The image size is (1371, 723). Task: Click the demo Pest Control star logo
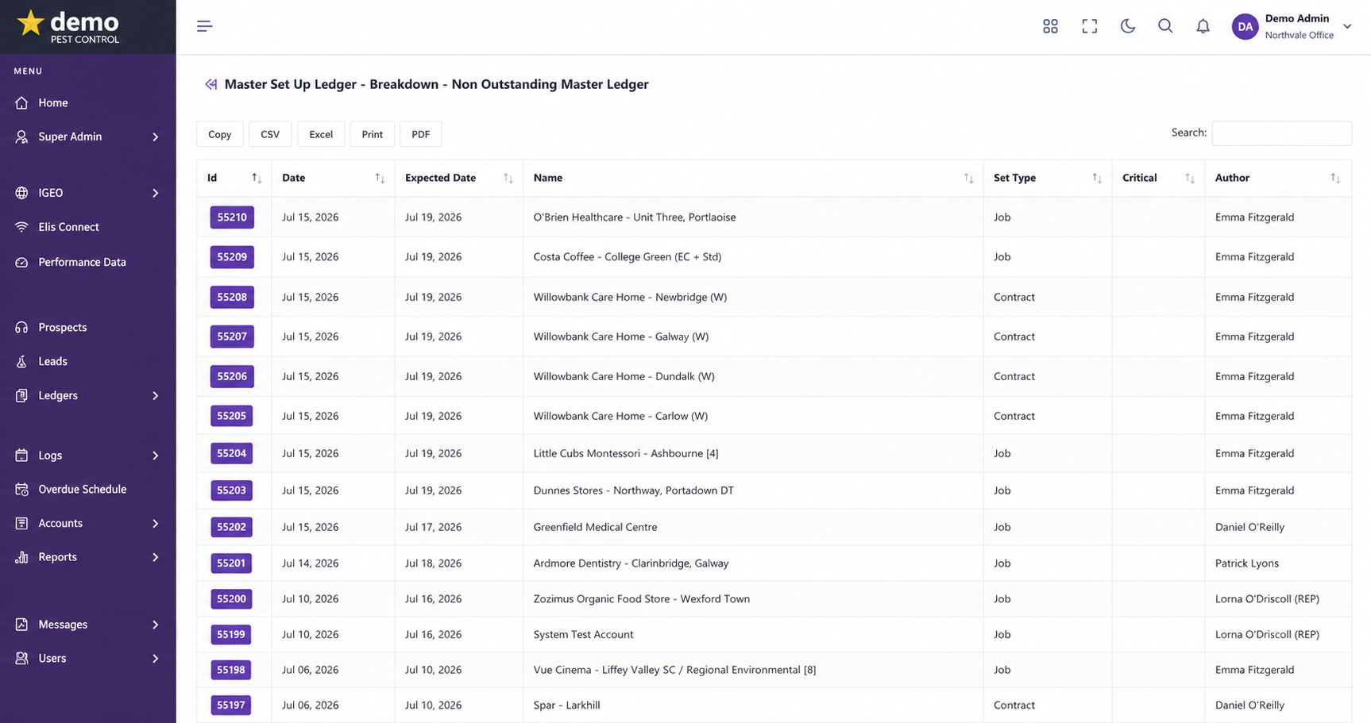click(68, 26)
